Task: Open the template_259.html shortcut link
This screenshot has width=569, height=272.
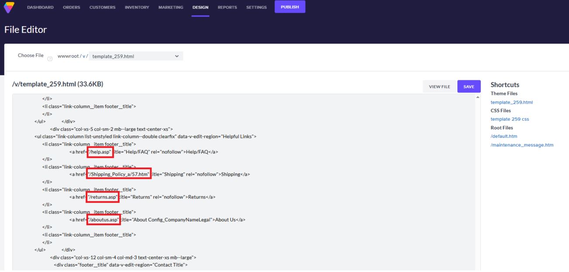Action: coord(511,102)
